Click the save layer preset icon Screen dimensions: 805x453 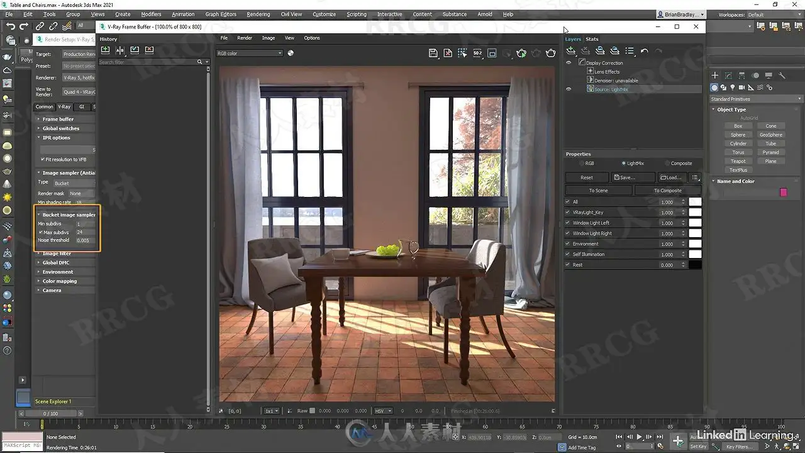[x=600, y=51]
